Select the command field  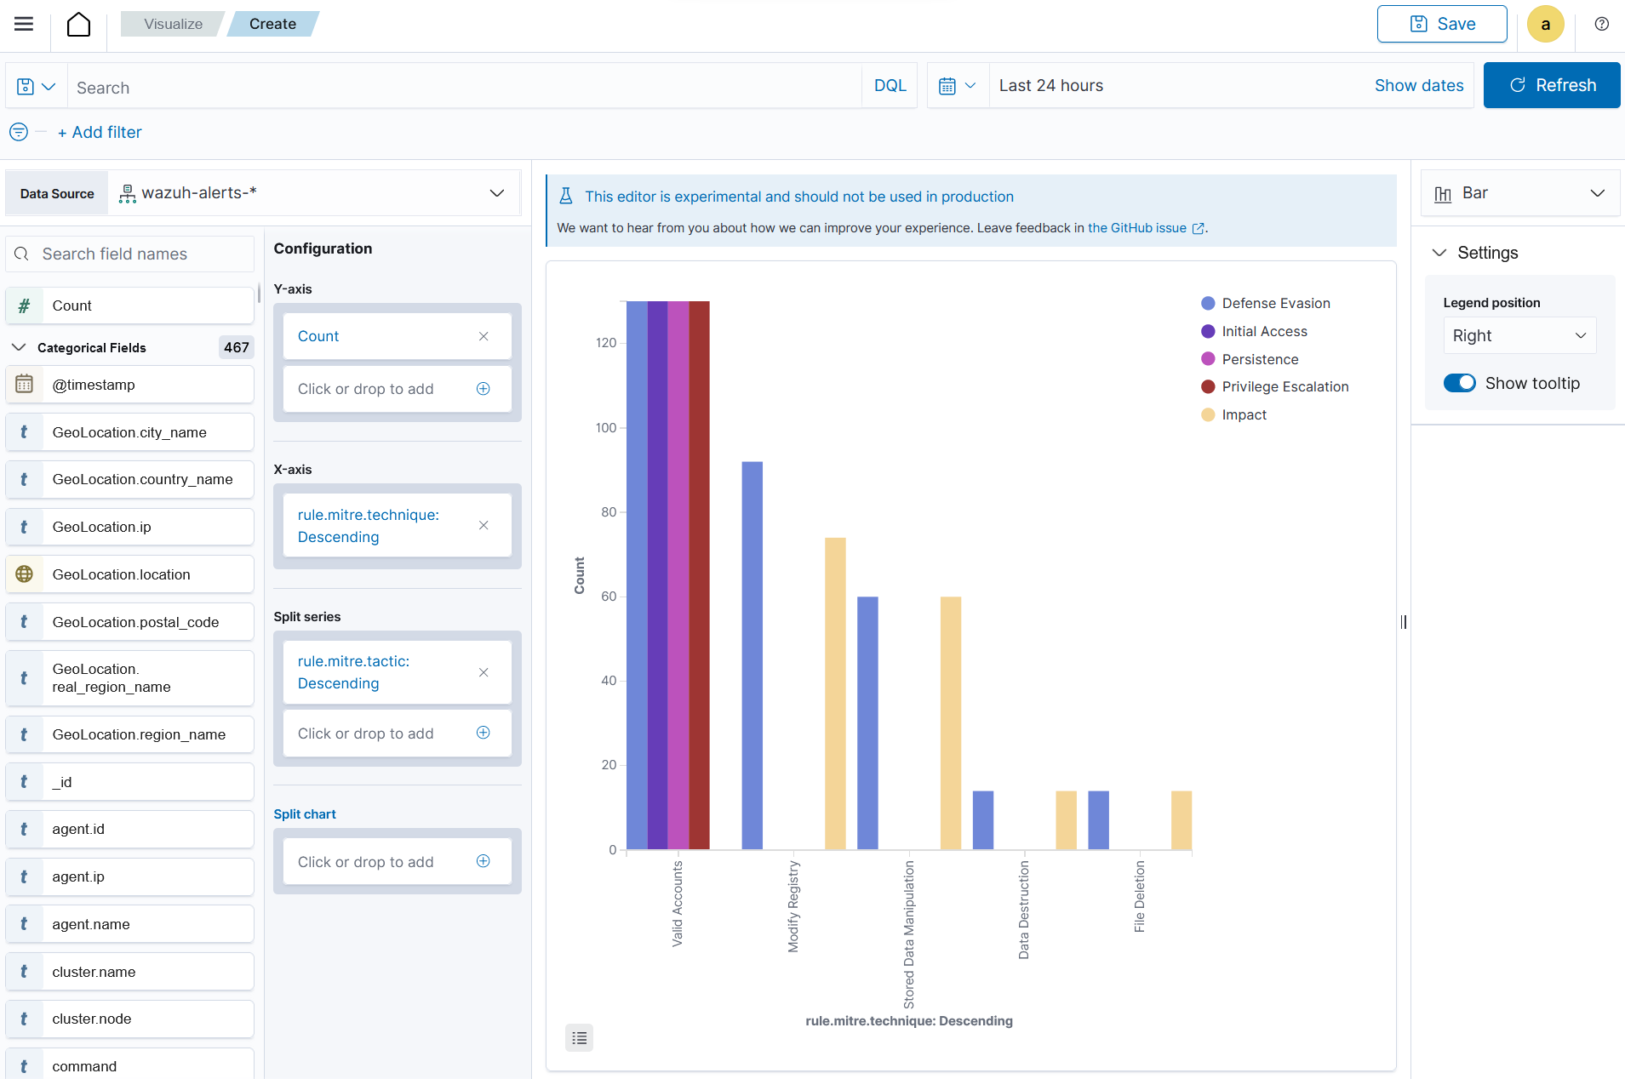coord(129,1065)
